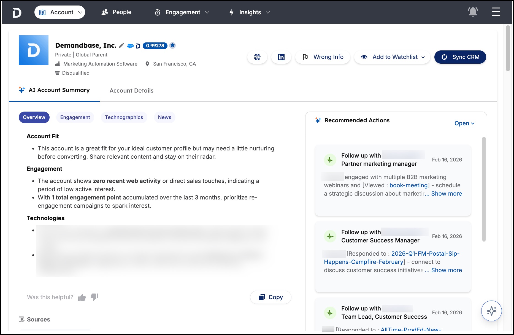Screen dimensions: 514x335
Task: Give a thumbs down to the summary
Action: pyautogui.click(x=94, y=297)
